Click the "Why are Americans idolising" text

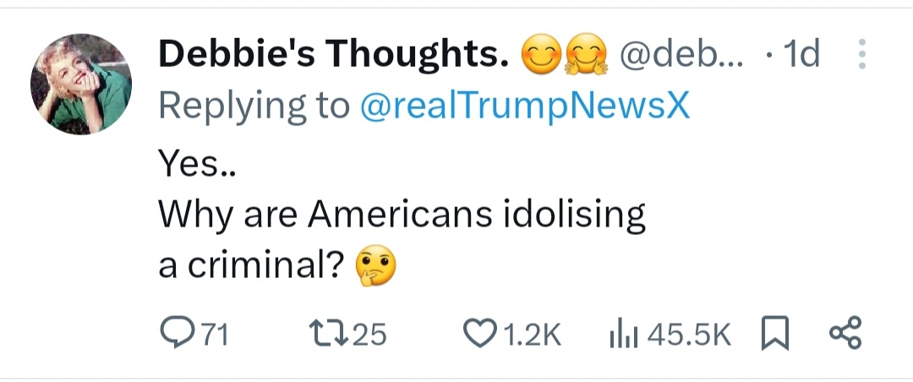point(402,215)
